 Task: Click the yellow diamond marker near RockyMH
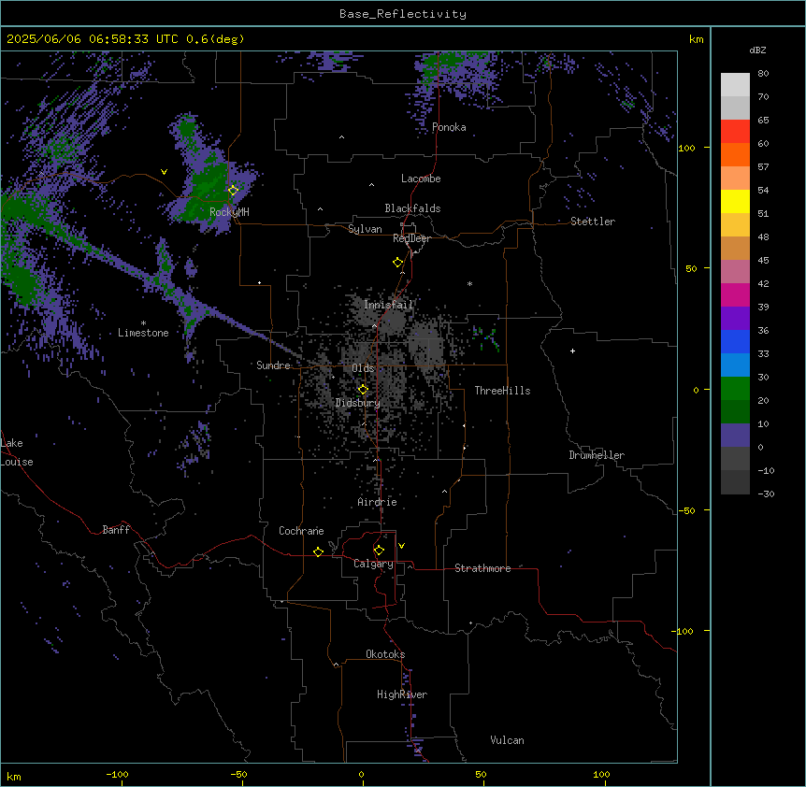tap(234, 190)
